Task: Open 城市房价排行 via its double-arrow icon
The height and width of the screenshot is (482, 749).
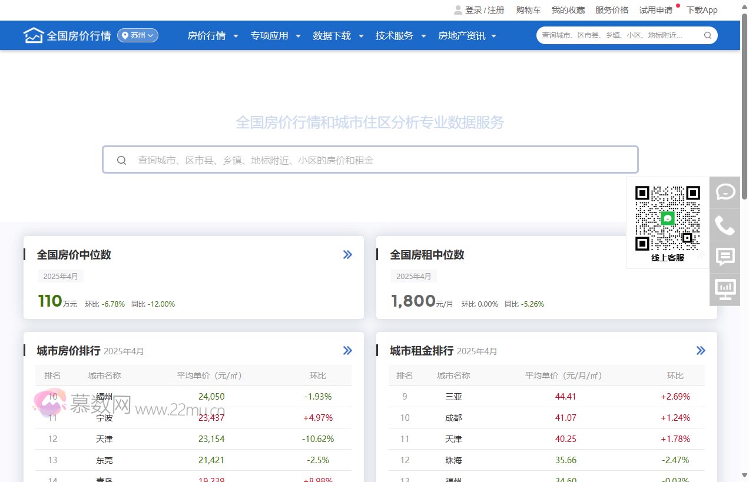Action: [x=347, y=350]
